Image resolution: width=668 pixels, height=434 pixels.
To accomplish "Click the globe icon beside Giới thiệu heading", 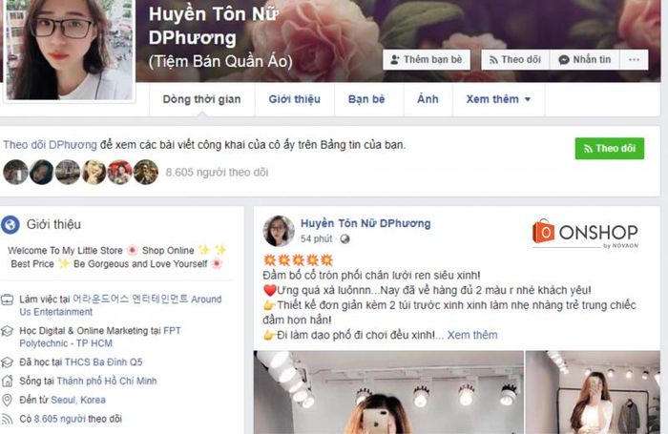I will (x=10, y=224).
